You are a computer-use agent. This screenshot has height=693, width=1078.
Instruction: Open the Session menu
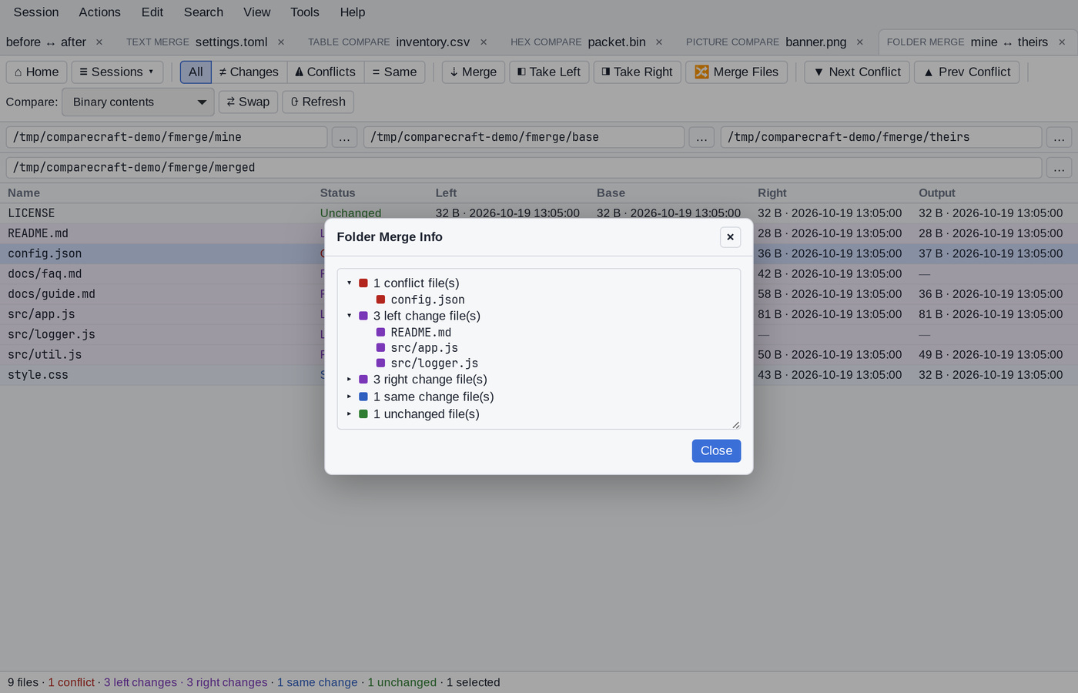(x=36, y=12)
